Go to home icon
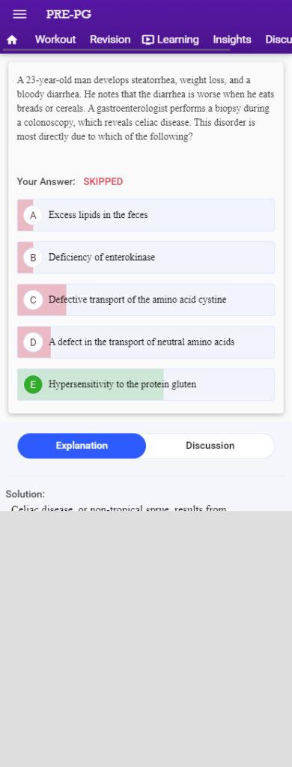This screenshot has height=767, width=292. [x=12, y=40]
